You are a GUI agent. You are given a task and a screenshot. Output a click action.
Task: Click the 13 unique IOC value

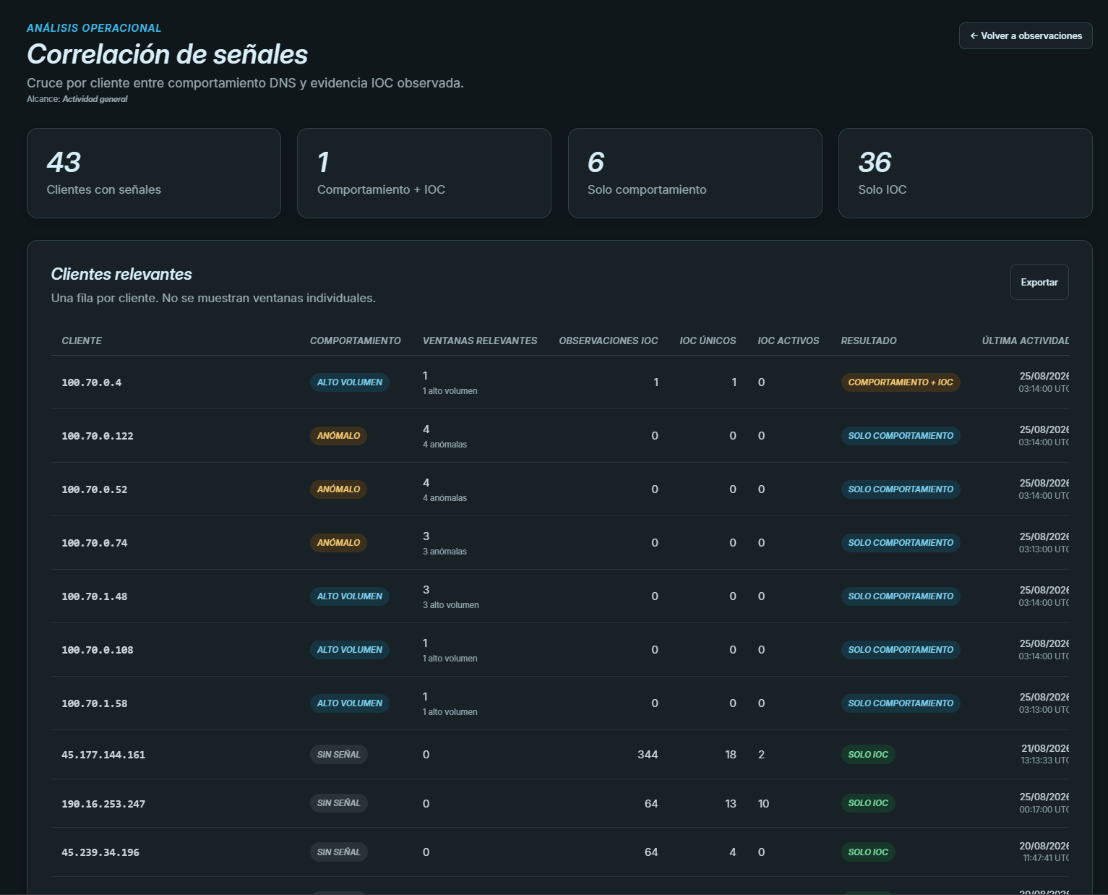(x=731, y=804)
